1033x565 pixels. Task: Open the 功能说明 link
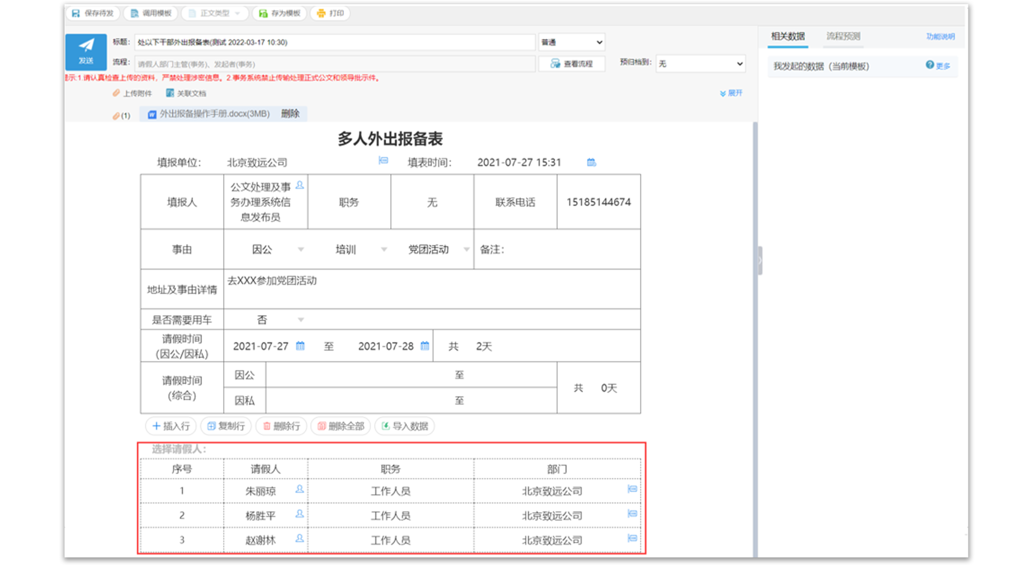pos(940,36)
